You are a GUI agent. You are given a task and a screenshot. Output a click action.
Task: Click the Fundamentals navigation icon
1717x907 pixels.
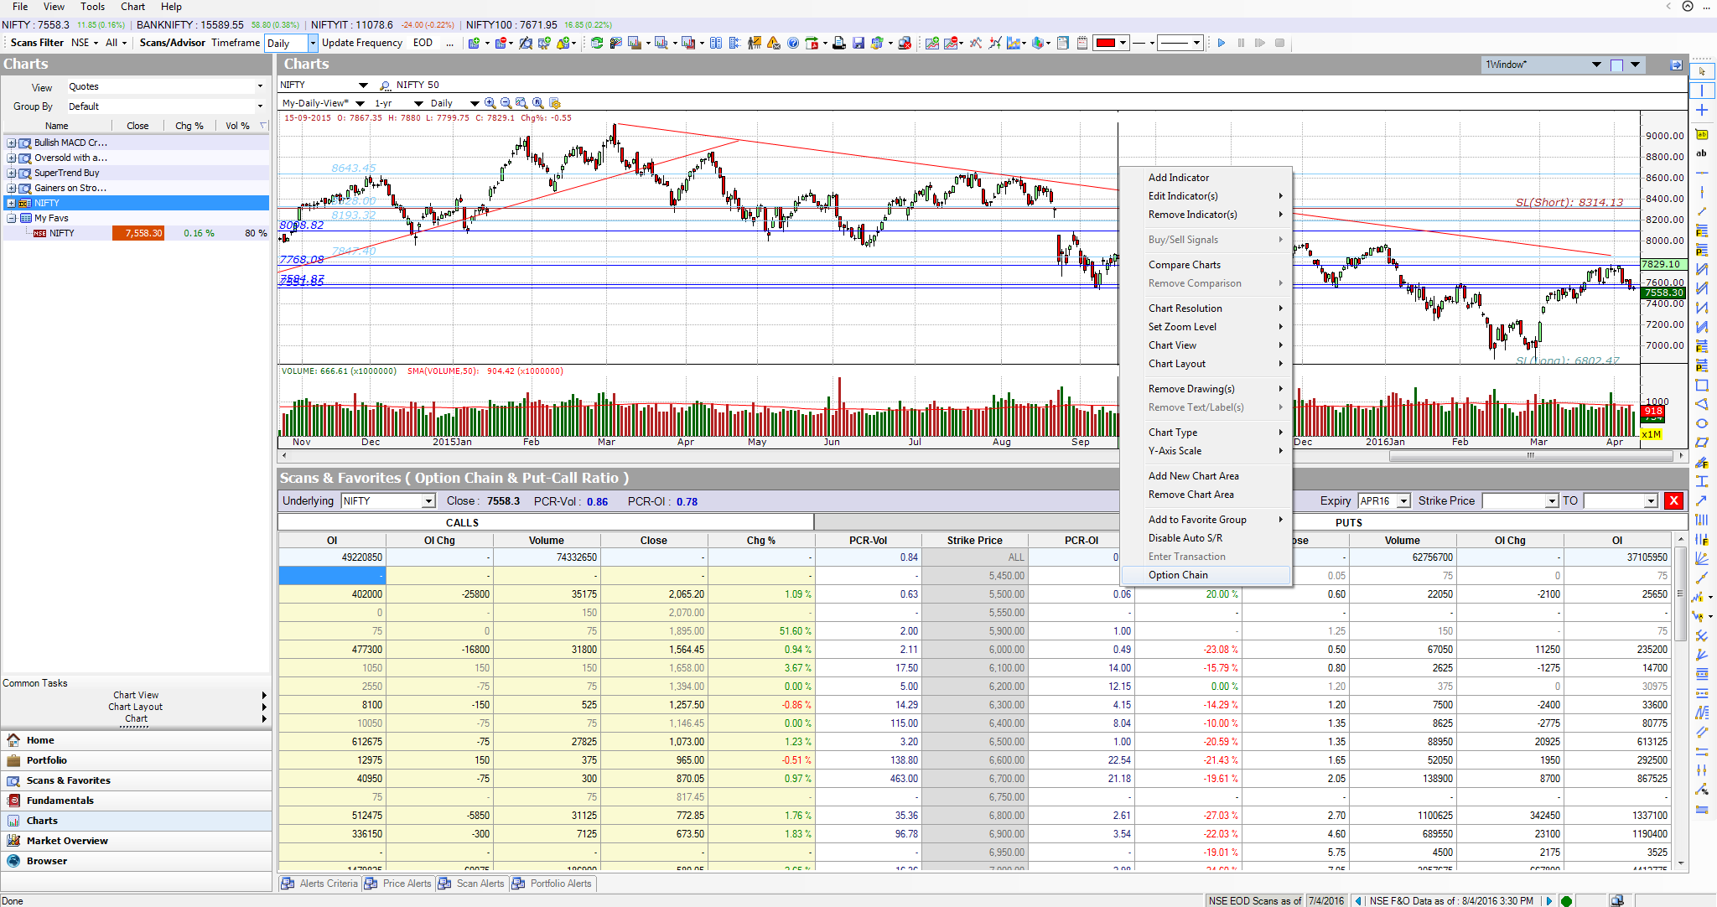point(13,801)
